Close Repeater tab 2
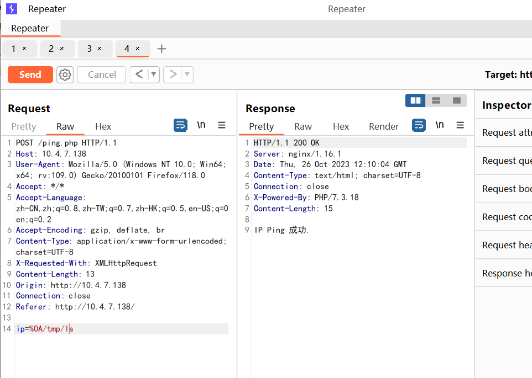Viewport: 532px width, 378px height. pos(62,49)
